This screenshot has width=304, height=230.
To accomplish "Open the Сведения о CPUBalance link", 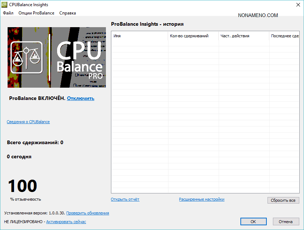I will coord(28,122).
